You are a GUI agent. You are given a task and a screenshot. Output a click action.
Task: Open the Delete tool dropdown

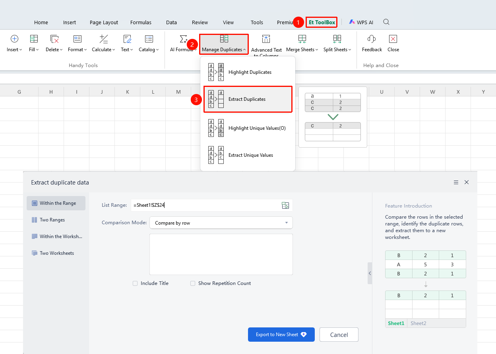point(54,44)
